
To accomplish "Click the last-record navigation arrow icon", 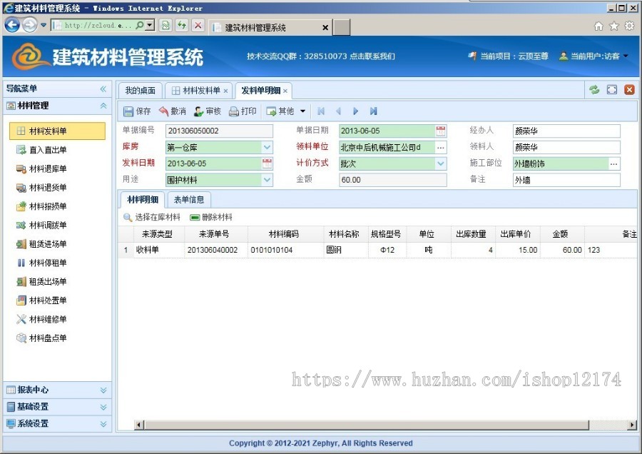I will [x=372, y=111].
